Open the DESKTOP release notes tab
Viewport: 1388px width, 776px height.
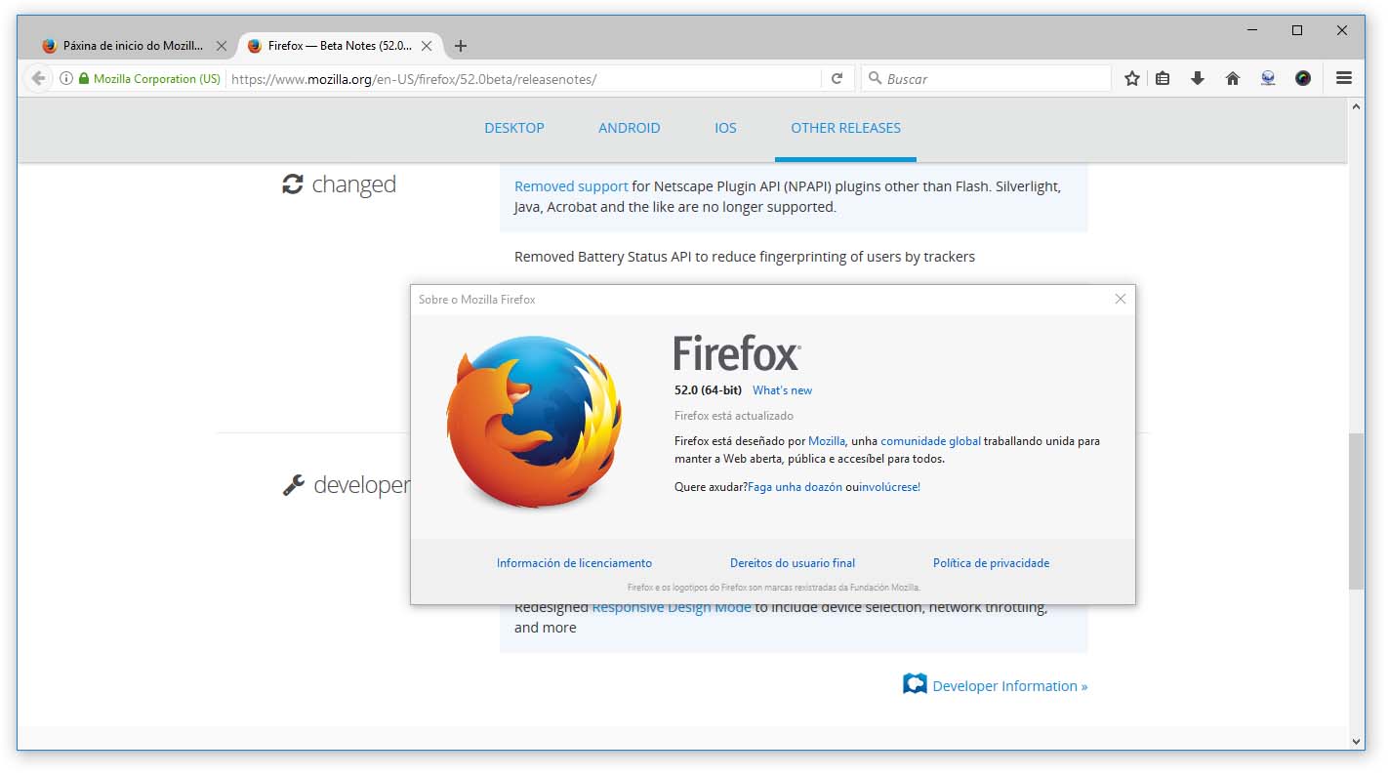(514, 128)
